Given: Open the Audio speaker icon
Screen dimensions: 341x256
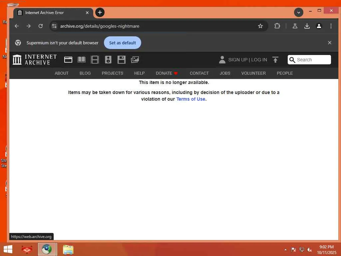Looking at the screenshot, I should tap(108, 60).
